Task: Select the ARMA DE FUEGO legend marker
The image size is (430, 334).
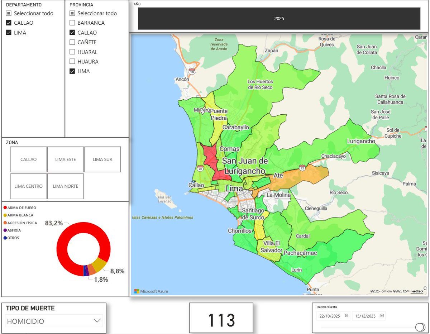Action: pyautogui.click(x=5, y=207)
